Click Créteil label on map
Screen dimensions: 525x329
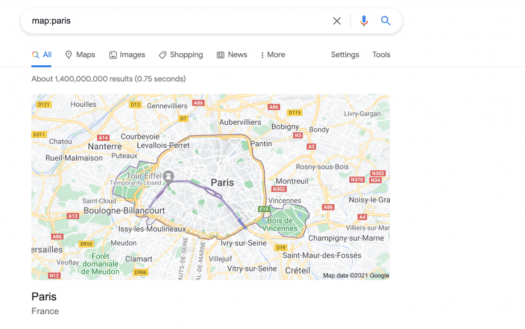298,271
